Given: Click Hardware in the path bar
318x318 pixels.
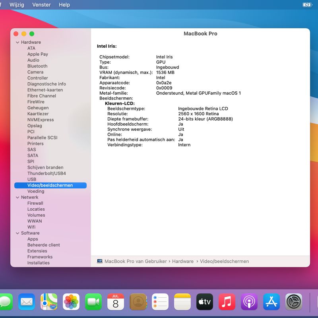Looking at the screenshot, I should click(182, 262).
